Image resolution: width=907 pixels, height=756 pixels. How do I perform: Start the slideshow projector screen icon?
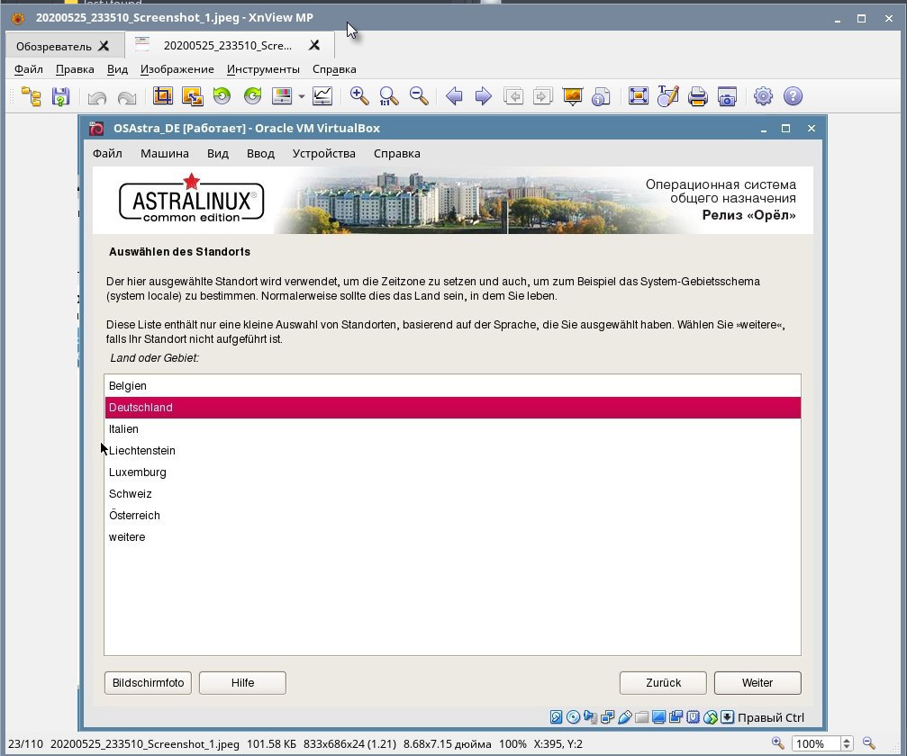click(573, 96)
